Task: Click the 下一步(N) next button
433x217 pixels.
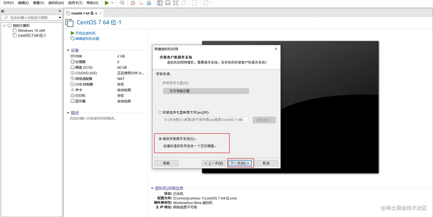Action: point(240,163)
